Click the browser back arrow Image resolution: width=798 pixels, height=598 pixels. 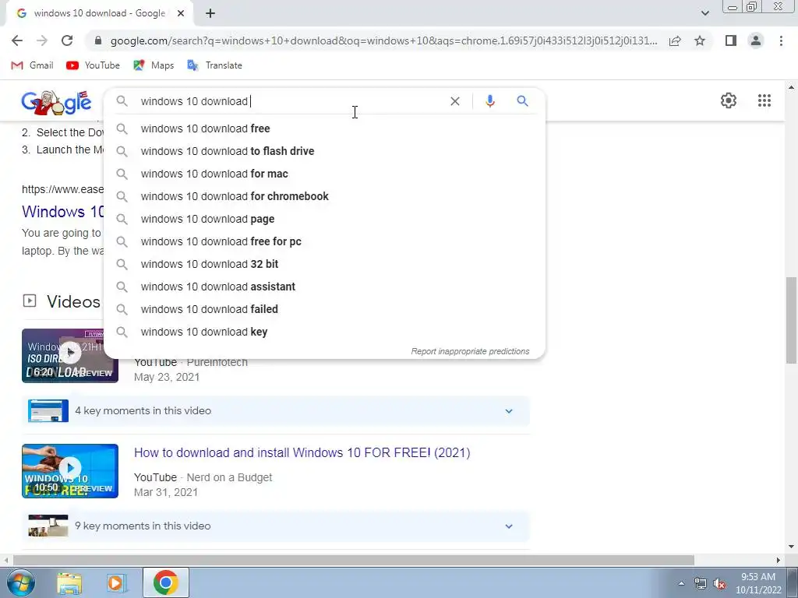click(x=17, y=40)
